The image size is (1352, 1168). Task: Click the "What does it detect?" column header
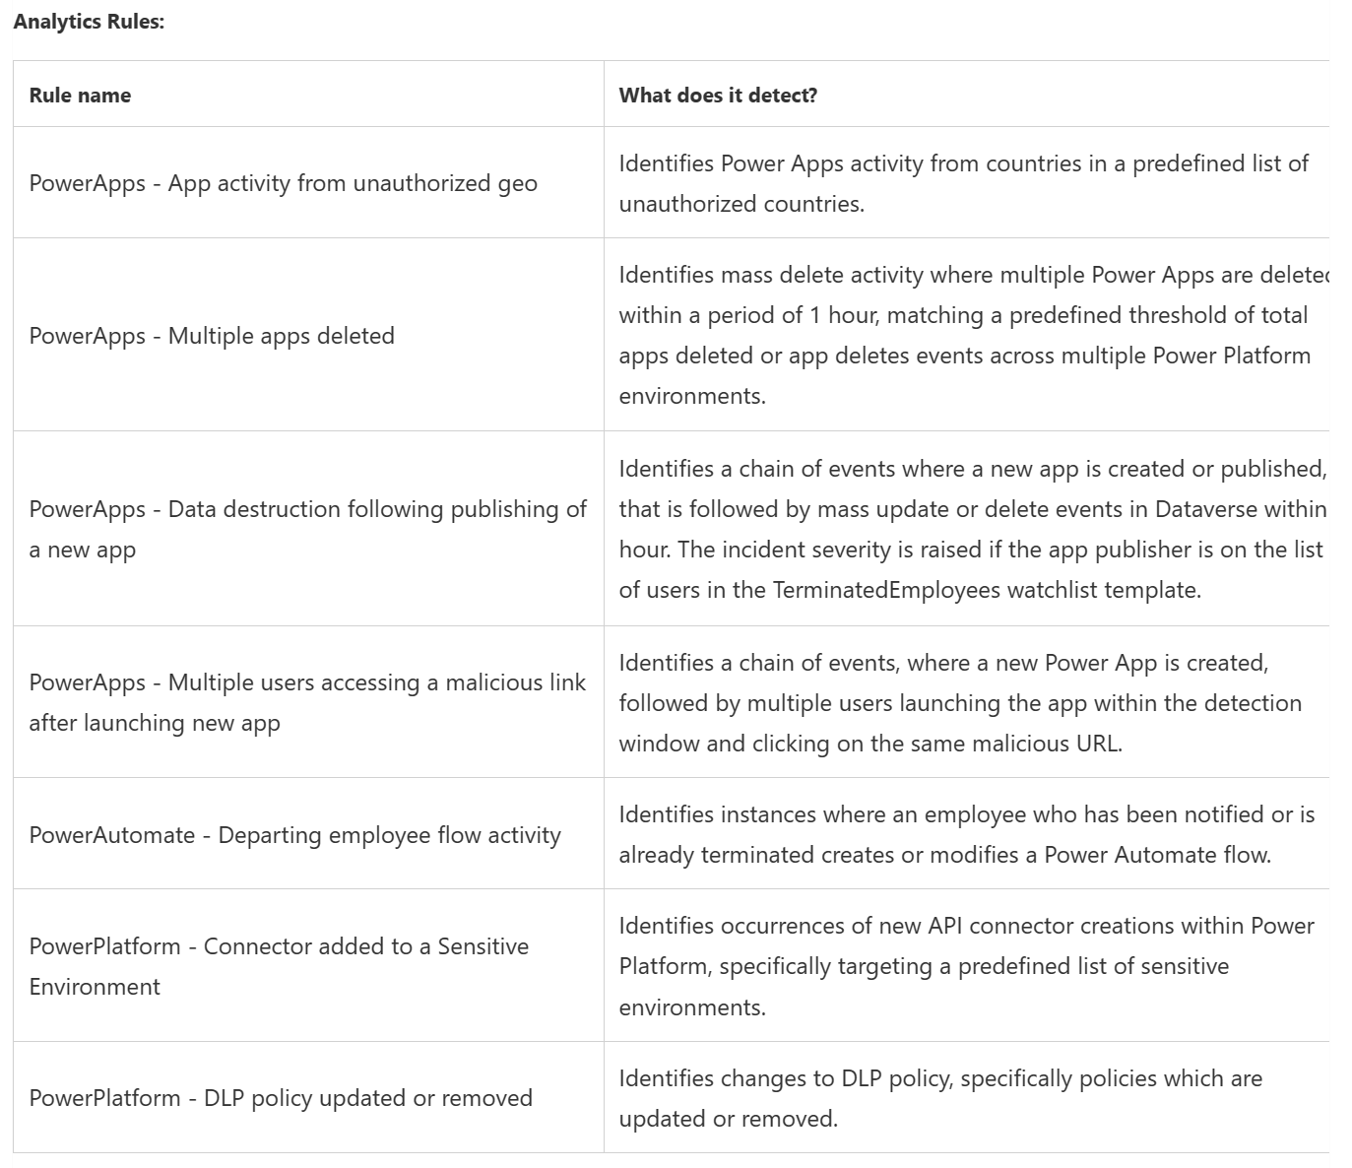click(718, 96)
